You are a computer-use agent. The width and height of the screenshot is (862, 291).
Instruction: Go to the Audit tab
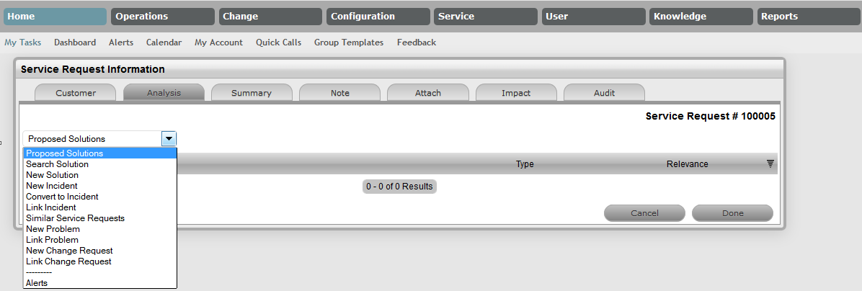click(604, 93)
